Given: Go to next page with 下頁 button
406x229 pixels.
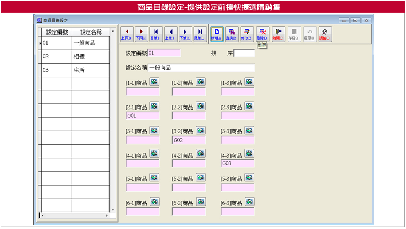Looking at the screenshot, I should [x=140, y=34].
